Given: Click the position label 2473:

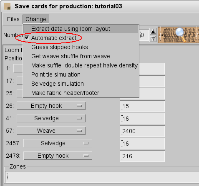Looking at the screenshot, I should pos(13,156).
